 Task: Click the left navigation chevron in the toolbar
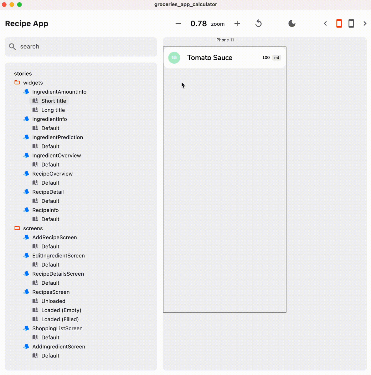click(325, 23)
